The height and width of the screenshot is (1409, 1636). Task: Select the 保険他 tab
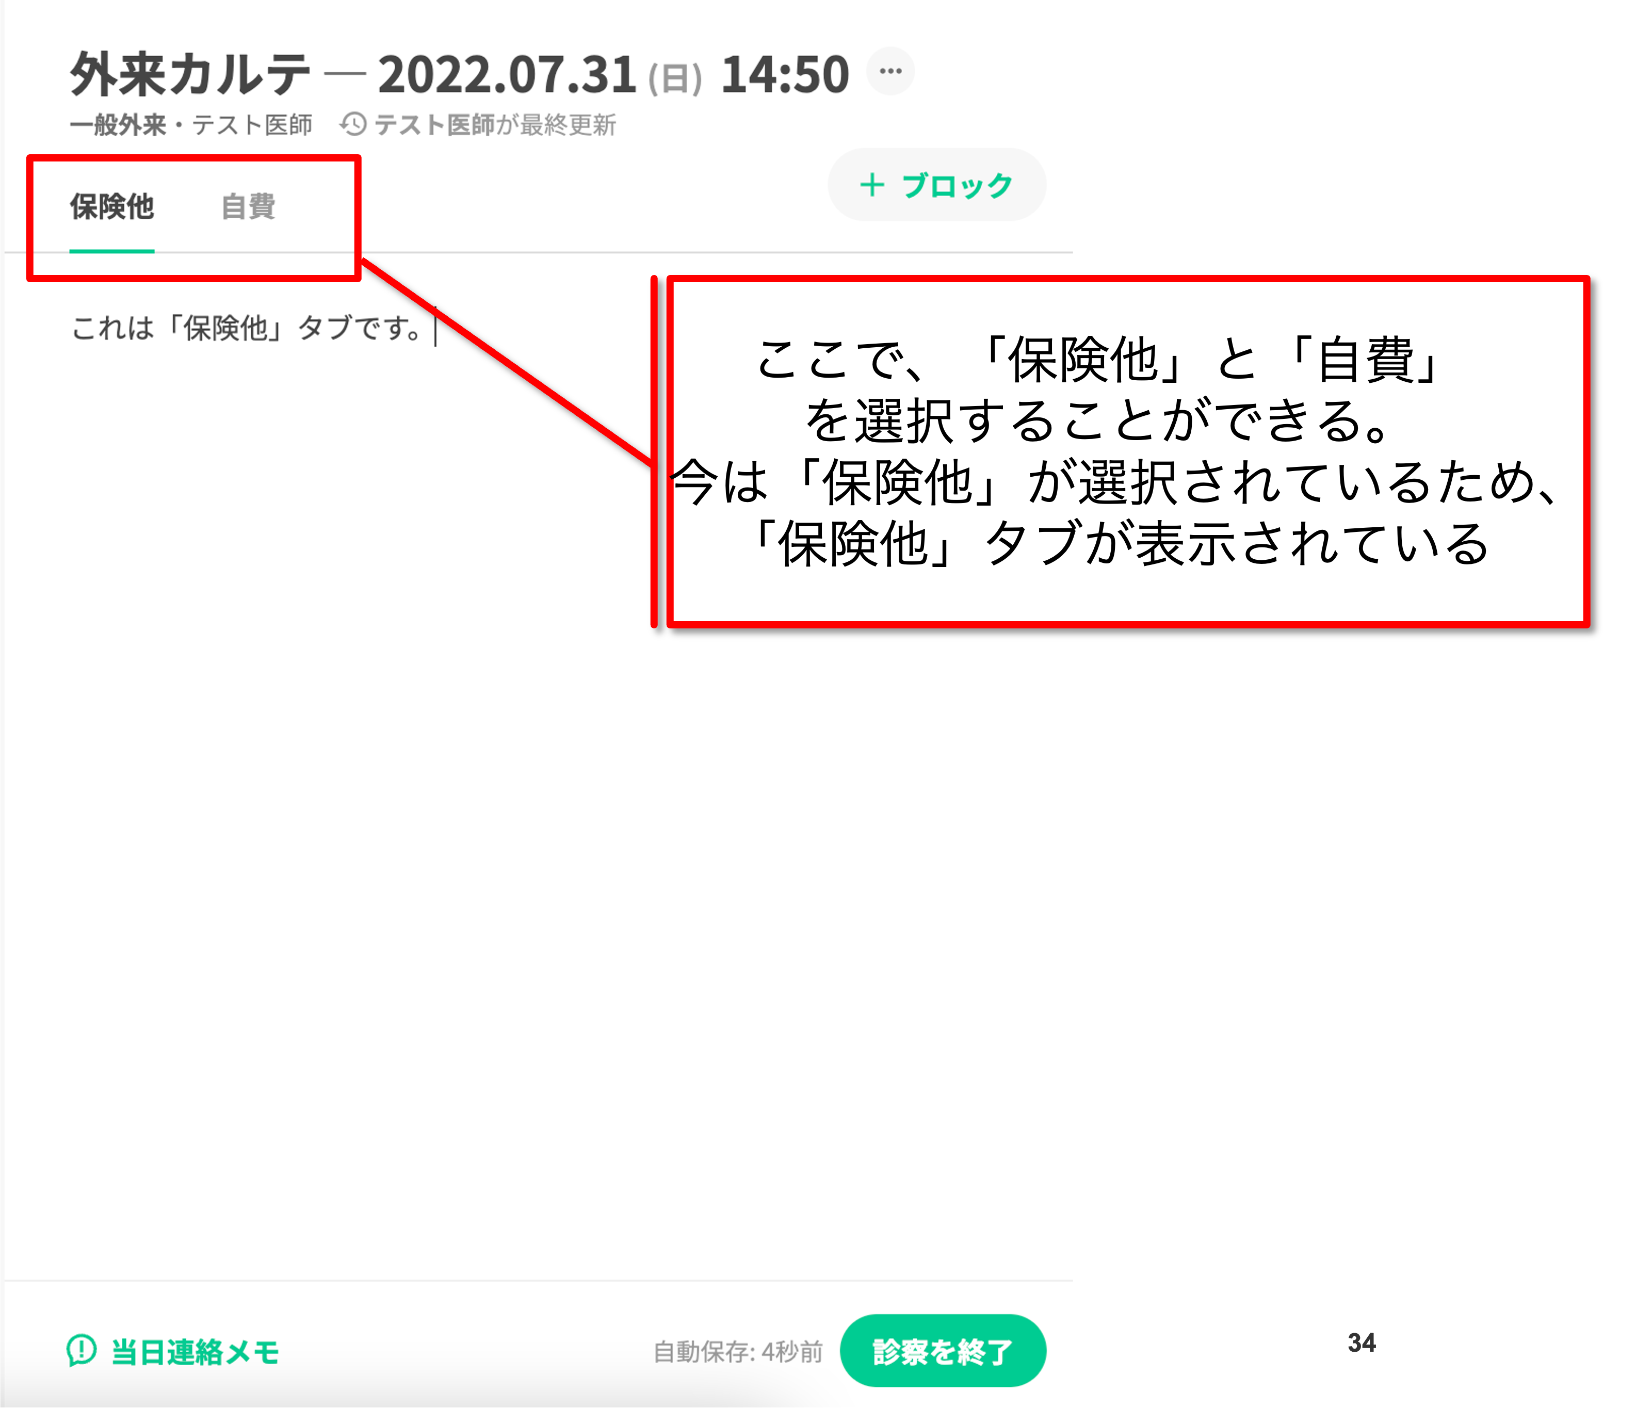click(111, 207)
